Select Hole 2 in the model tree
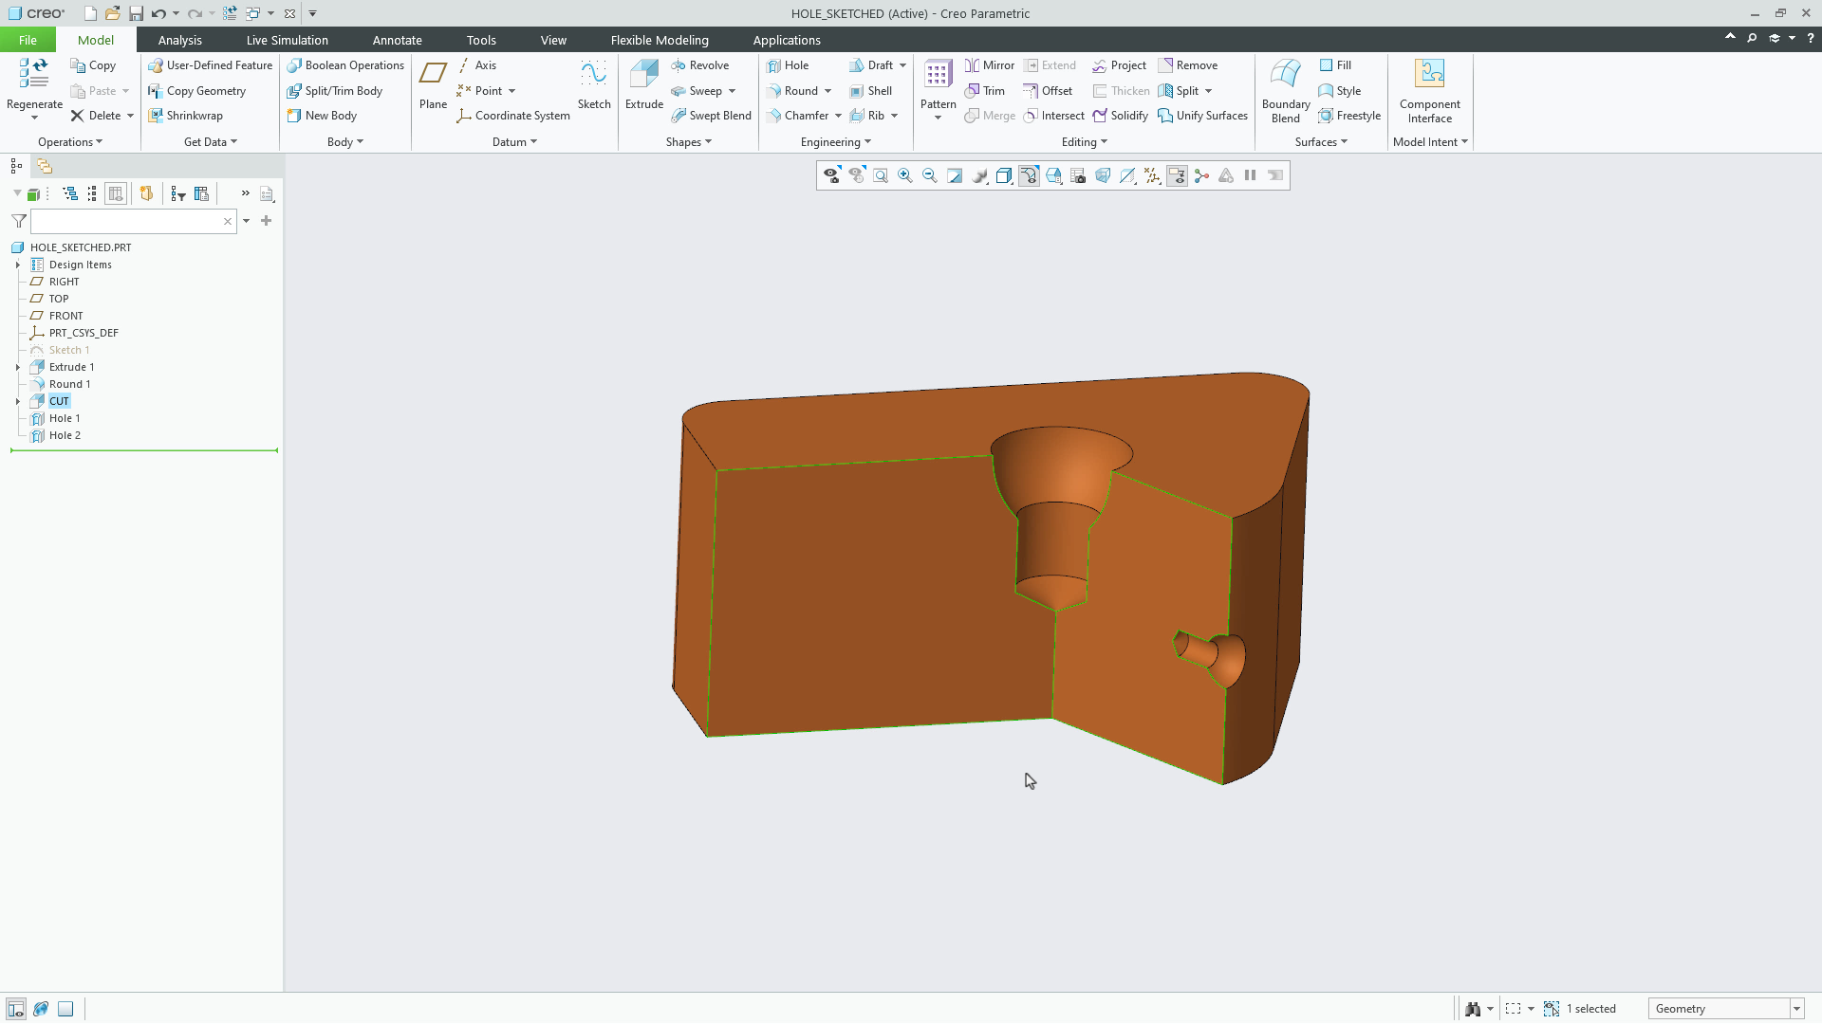This screenshot has height=1024, width=1822. [x=65, y=435]
